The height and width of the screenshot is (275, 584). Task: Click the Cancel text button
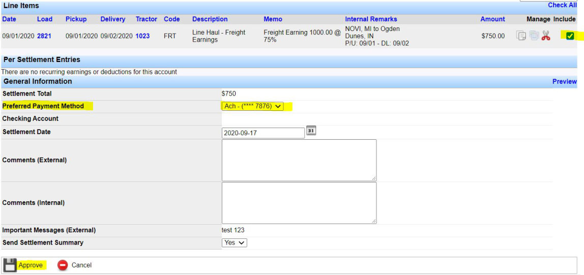[81, 265]
